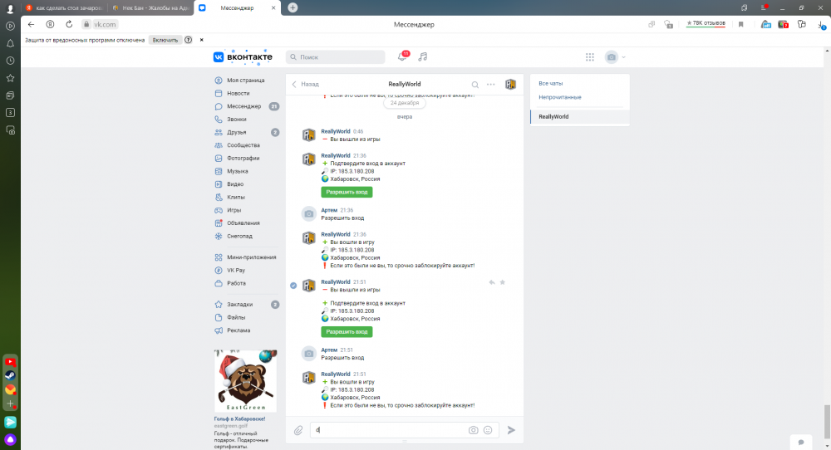The width and height of the screenshot is (831, 450).
Task: Open the YouTube shortcut in browser sidebar
Action: 10,362
